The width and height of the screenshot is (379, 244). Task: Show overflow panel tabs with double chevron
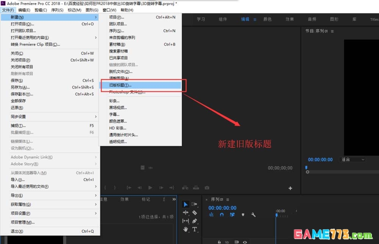pyautogui.click(x=174, y=199)
